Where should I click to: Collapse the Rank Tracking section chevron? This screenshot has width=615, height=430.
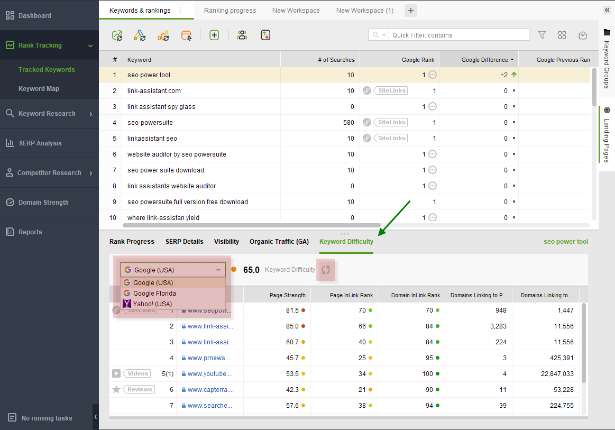[90, 45]
